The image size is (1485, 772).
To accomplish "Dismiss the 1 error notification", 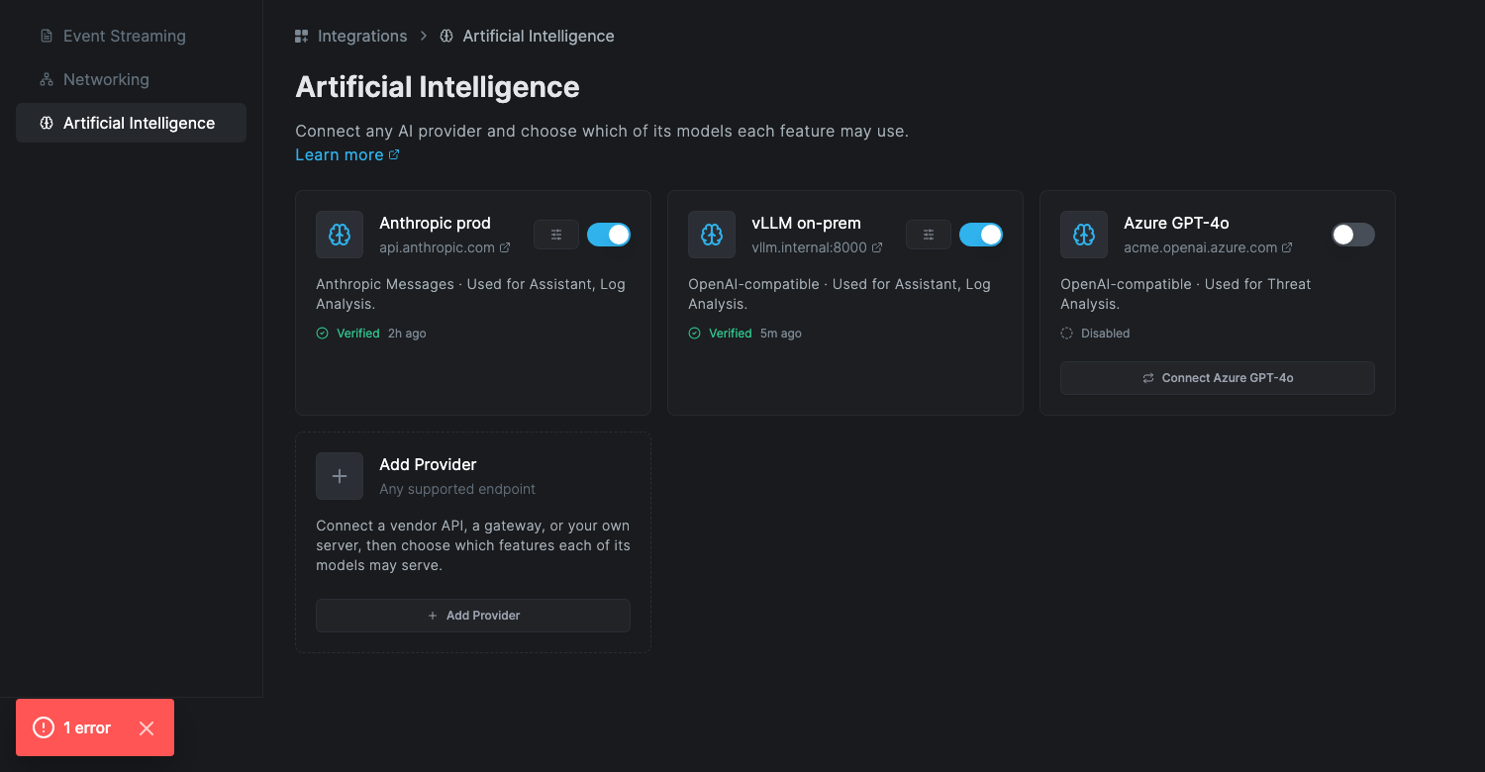I will click(147, 728).
